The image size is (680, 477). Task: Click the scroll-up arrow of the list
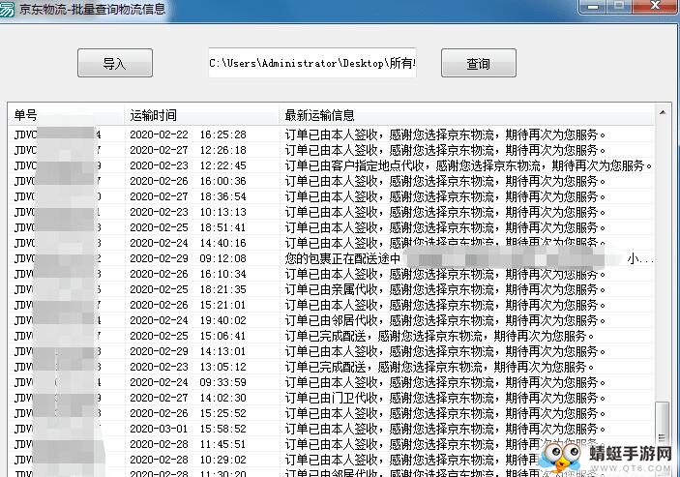click(663, 113)
